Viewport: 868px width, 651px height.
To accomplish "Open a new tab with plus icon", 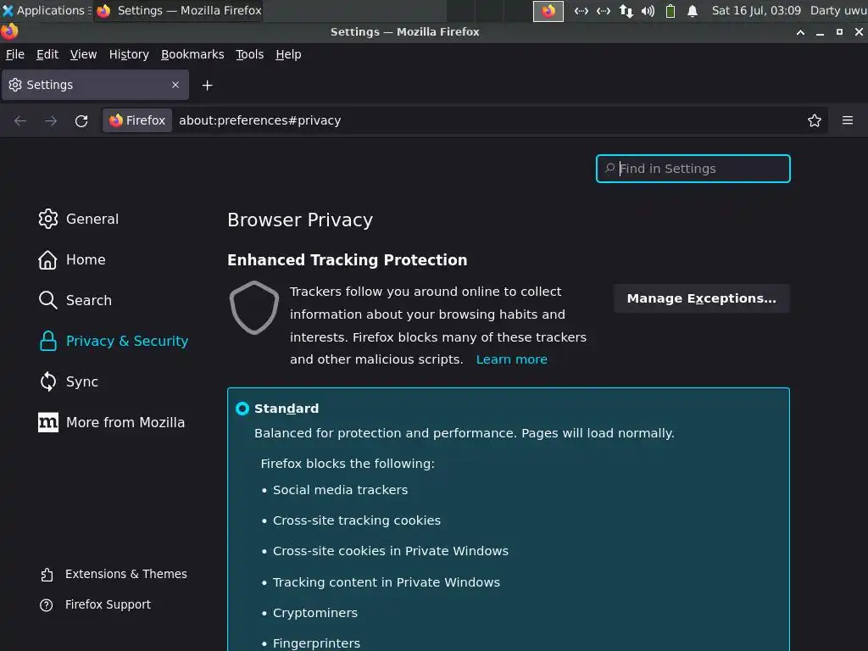I will pyautogui.click(x=207, y=85).
